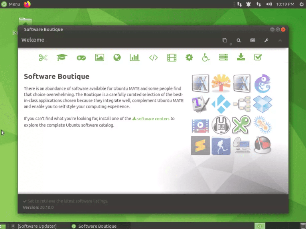Select the orange tree app thumbnail
306x229 pixels.
tap(221, 83)
